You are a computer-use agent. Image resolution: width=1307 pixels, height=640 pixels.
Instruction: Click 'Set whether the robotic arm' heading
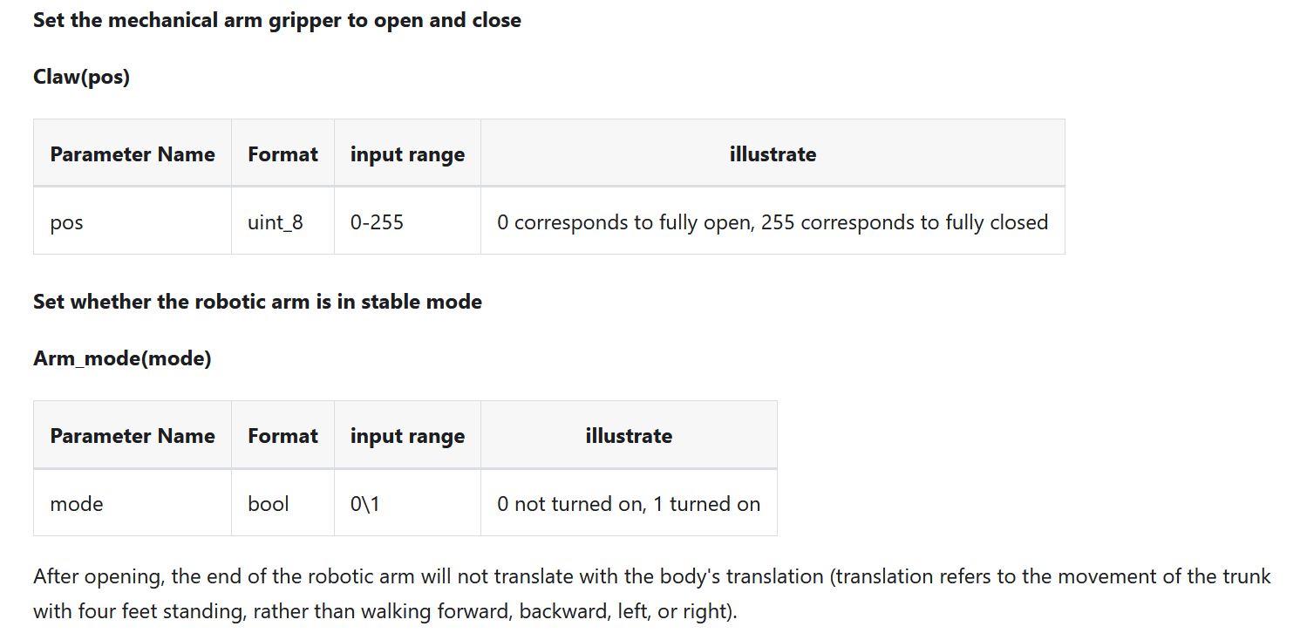257,302
